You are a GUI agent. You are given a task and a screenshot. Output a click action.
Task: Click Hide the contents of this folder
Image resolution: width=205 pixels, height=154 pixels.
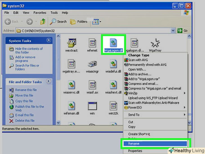coord(29,50)
